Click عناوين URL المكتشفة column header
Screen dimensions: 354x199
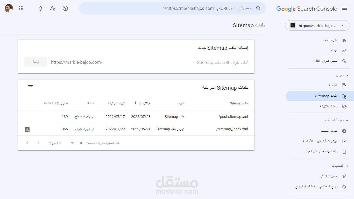56,103
